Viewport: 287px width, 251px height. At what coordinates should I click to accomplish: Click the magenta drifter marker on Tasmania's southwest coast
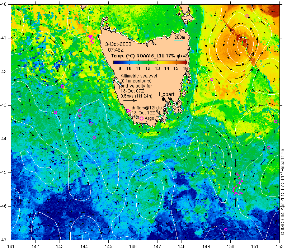[x=128, y=110]
